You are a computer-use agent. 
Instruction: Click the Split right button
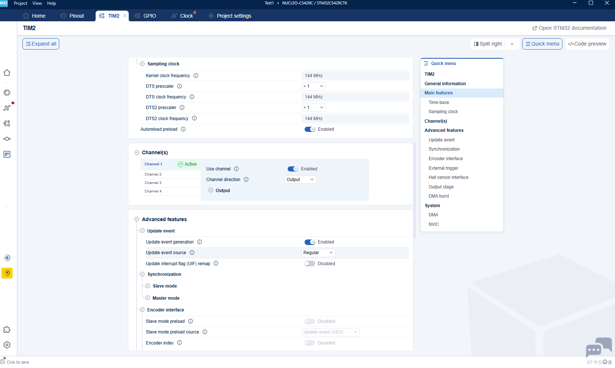[488, 44]
